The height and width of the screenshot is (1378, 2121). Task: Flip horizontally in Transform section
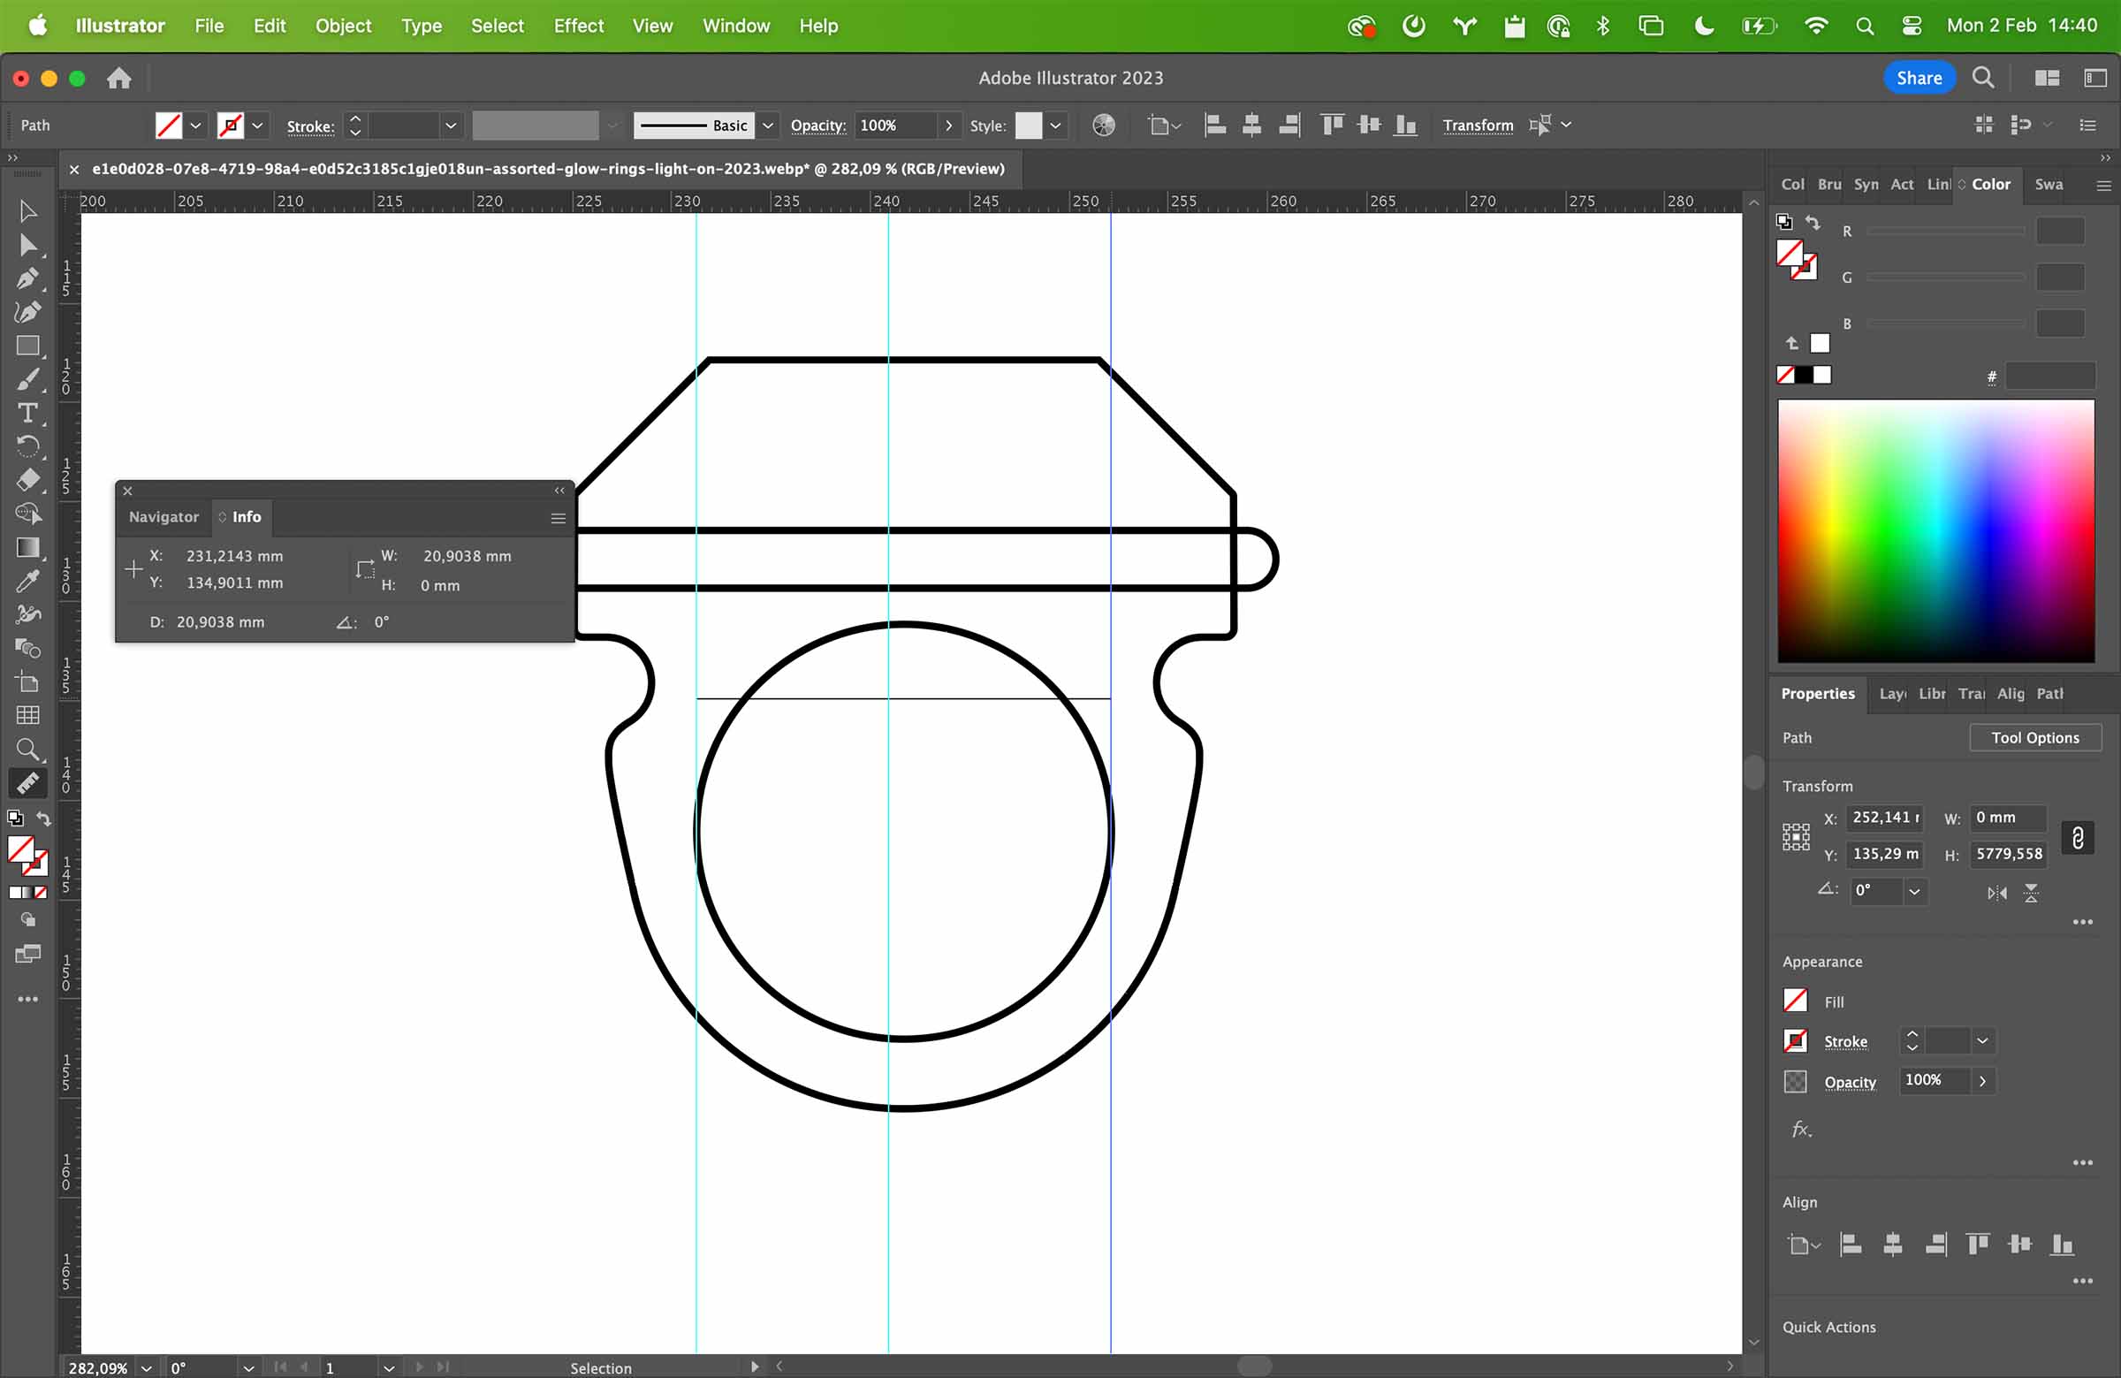coord(1996,892)
